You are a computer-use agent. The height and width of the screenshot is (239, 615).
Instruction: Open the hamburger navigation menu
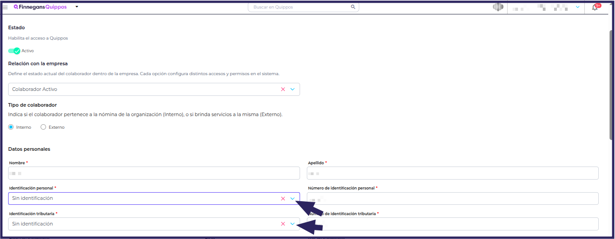tap(5, 7)
